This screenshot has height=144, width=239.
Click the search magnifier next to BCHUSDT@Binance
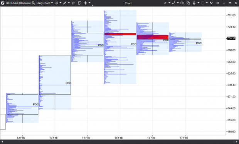pos(33,3)
